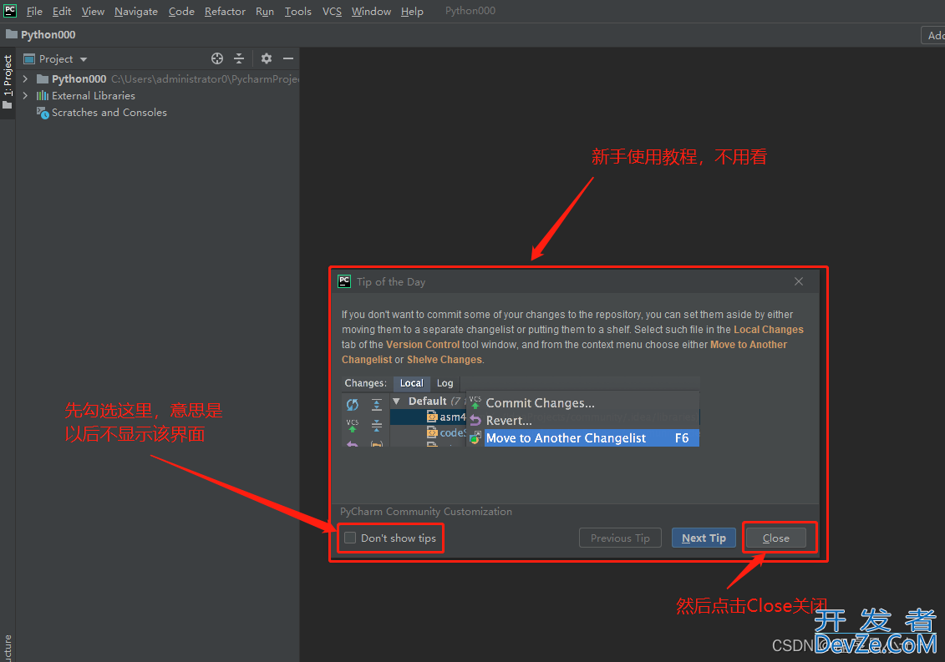This screenshot has width=945, height=662.
Task: Click the tip illustration image
Action: [520, 412]
